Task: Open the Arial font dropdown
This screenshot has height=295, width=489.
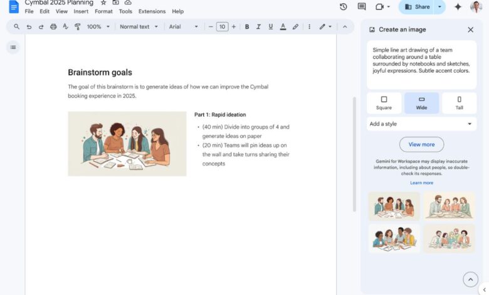Action: [183, 27]
